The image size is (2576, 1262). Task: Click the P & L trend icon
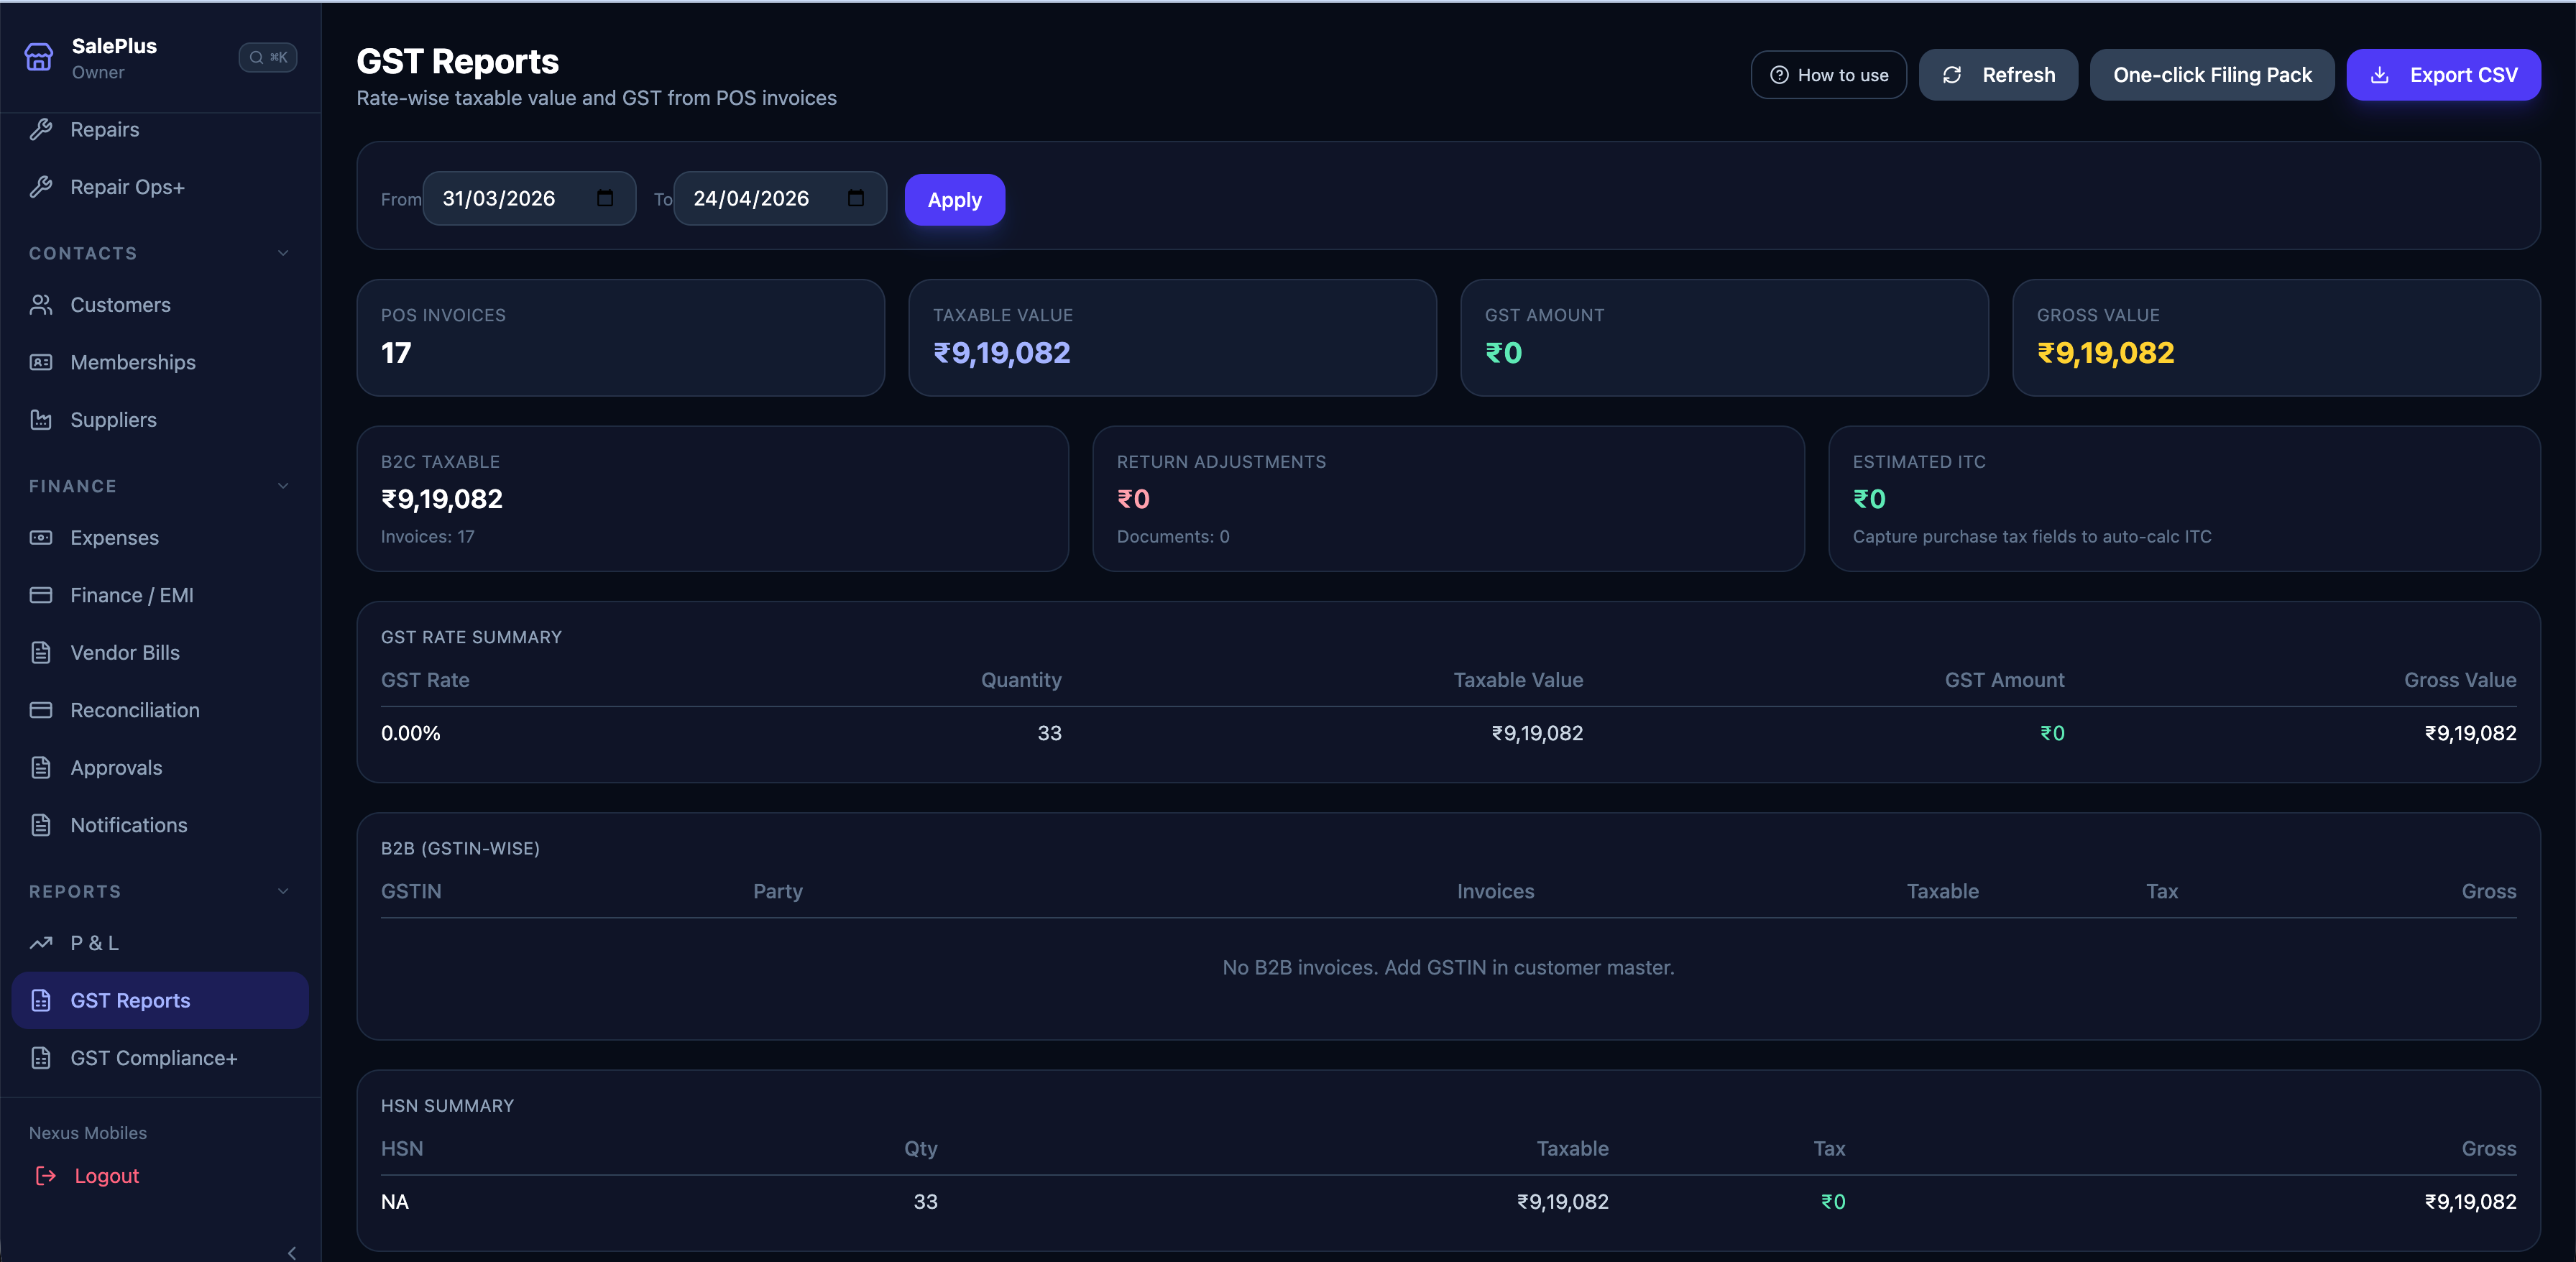click(41, 943)
